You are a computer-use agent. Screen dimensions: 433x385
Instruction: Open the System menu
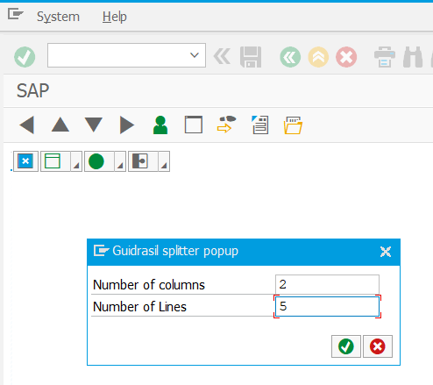click(58, 17)
